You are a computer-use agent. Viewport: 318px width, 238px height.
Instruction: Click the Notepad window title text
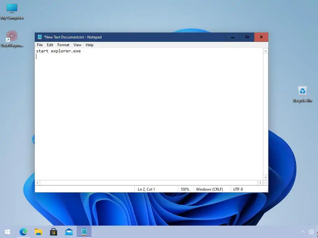point(73,37)
